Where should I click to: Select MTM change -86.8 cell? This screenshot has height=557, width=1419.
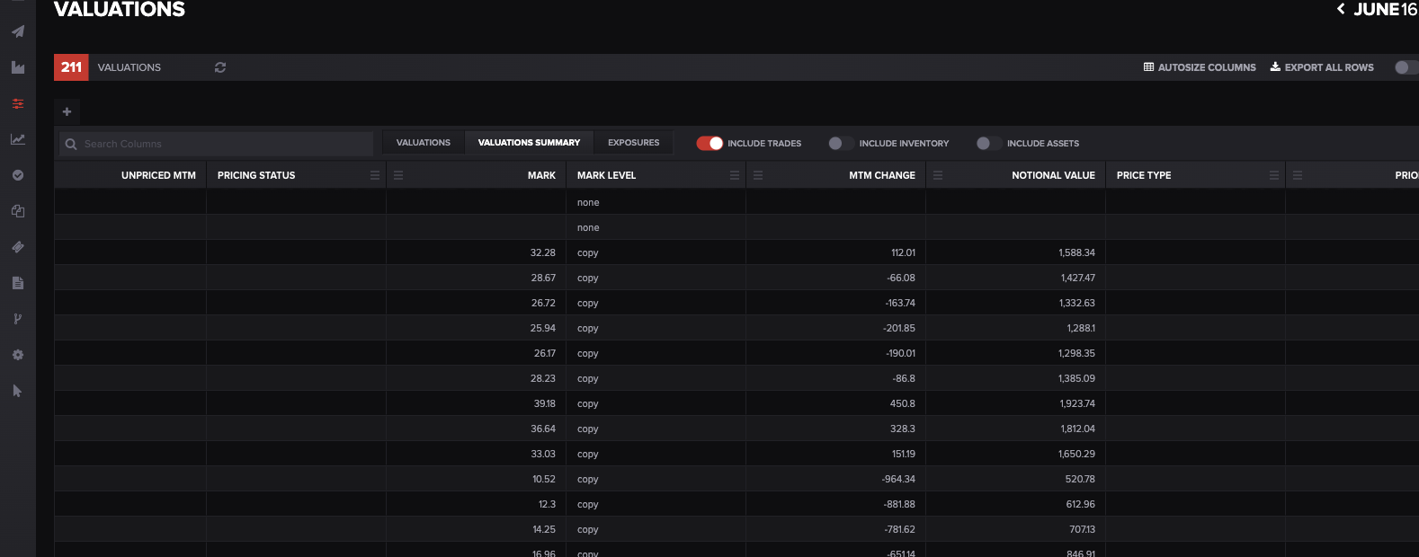pyautogui.click(x=835, y=378)
